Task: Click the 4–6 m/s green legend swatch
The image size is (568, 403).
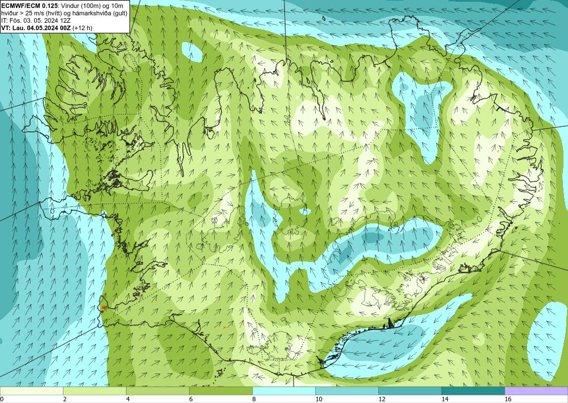Action: click(157, 390)
